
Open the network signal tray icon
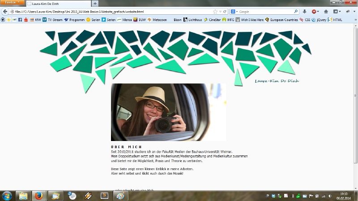coord(323,196)
